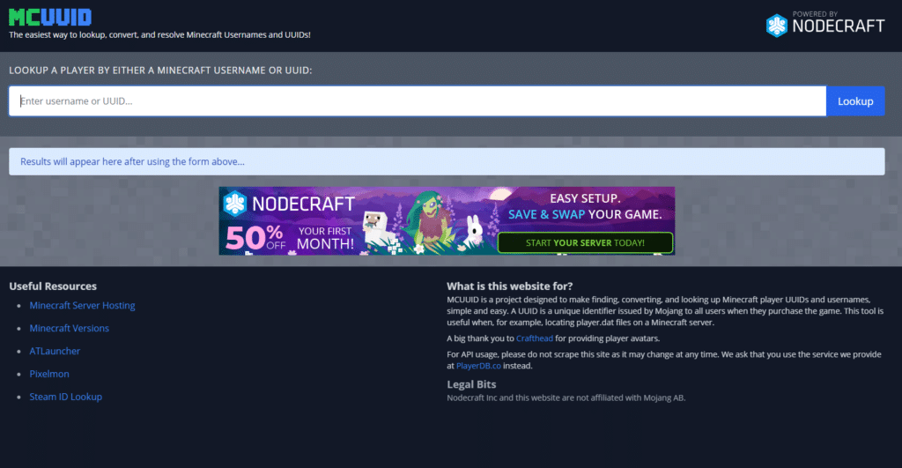Screen dimensions: 902x468
Task: Follow the Crafthead link
Action: (x=535, y=338)
